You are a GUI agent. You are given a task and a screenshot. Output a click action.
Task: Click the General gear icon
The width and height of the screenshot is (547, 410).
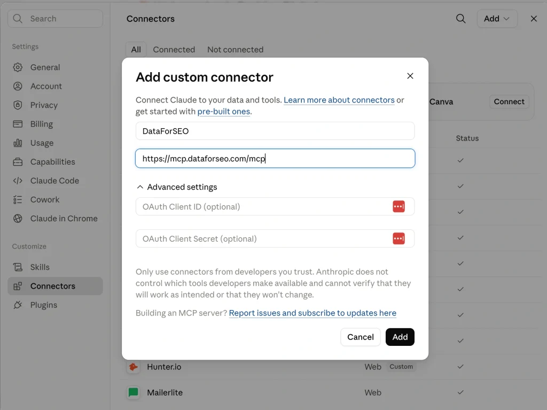(x=18, y=67)
